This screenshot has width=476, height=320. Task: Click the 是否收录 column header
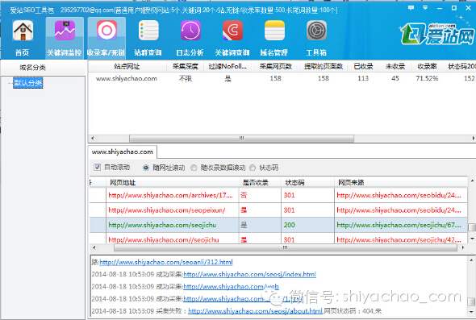tap(260, 182)
